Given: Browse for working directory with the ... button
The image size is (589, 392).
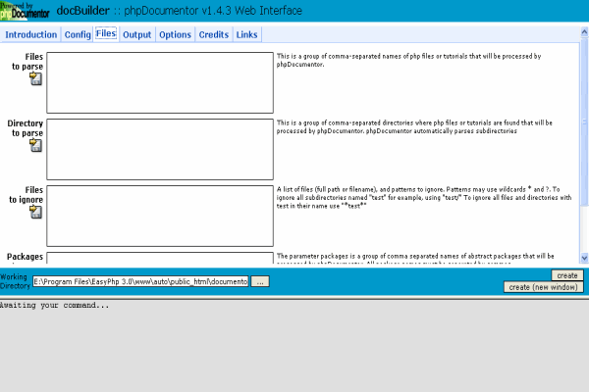Looking at the screenshot, I should [260, 281].
